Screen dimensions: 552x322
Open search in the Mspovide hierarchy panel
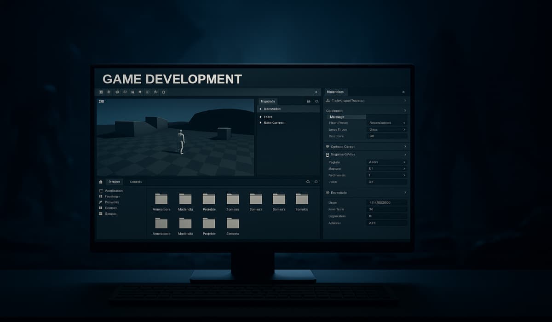[x=317, y=101]
